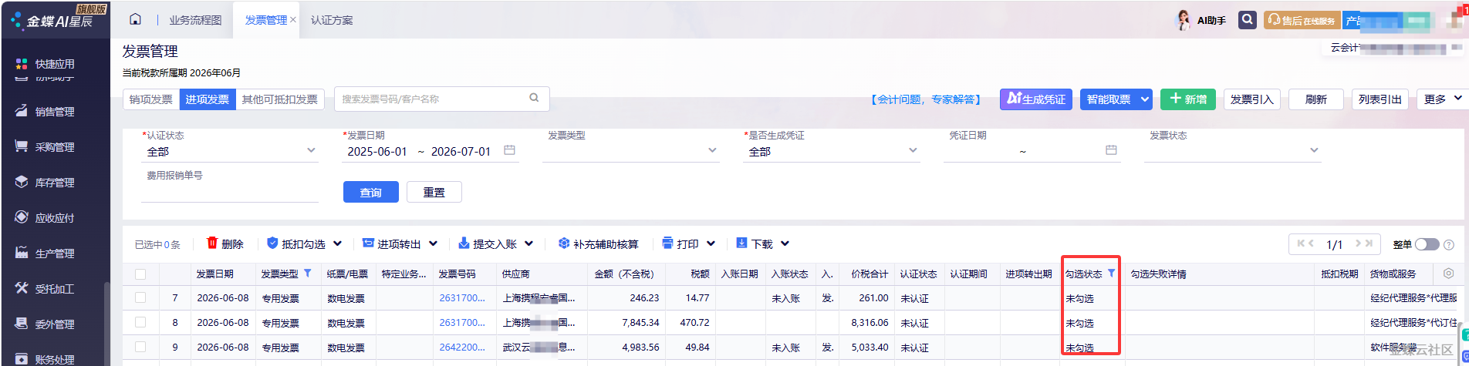Image resolution: width=1469 pixels, height=366 pixels.
Task: Open invoice number link in row 9
Action: (x=462, y=347)
